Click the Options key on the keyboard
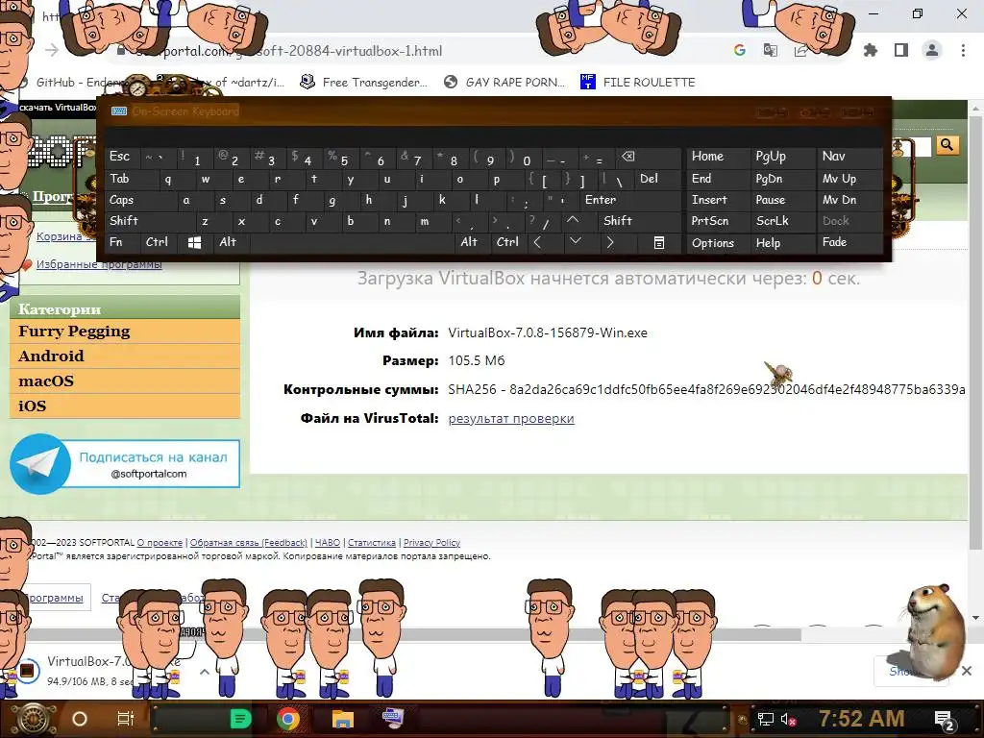 click(718, 243)
